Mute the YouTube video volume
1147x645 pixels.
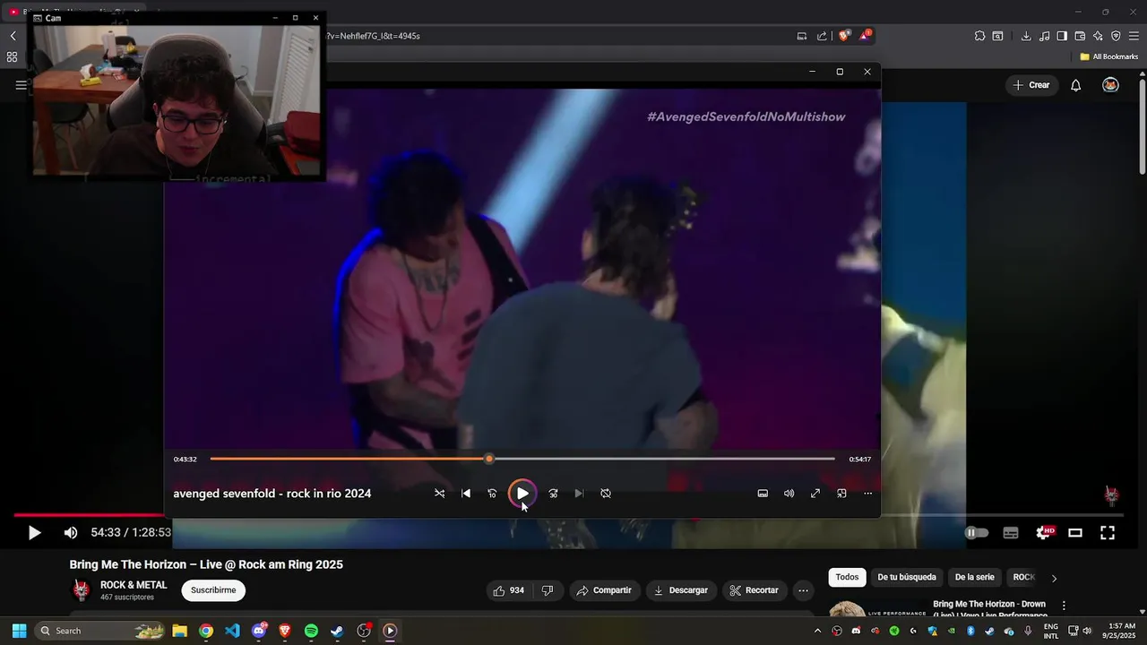[x=71, y=533]
